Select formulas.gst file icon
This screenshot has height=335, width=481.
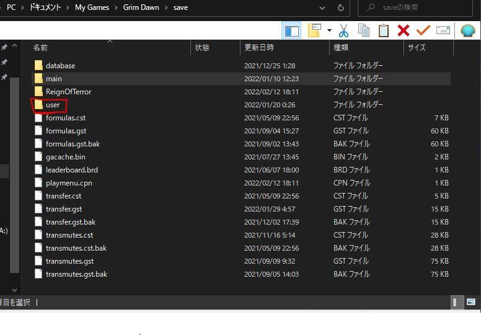click(38, 131)
